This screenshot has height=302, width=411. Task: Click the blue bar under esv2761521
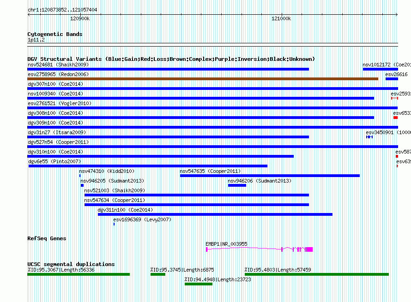click(x=212, y=108)
